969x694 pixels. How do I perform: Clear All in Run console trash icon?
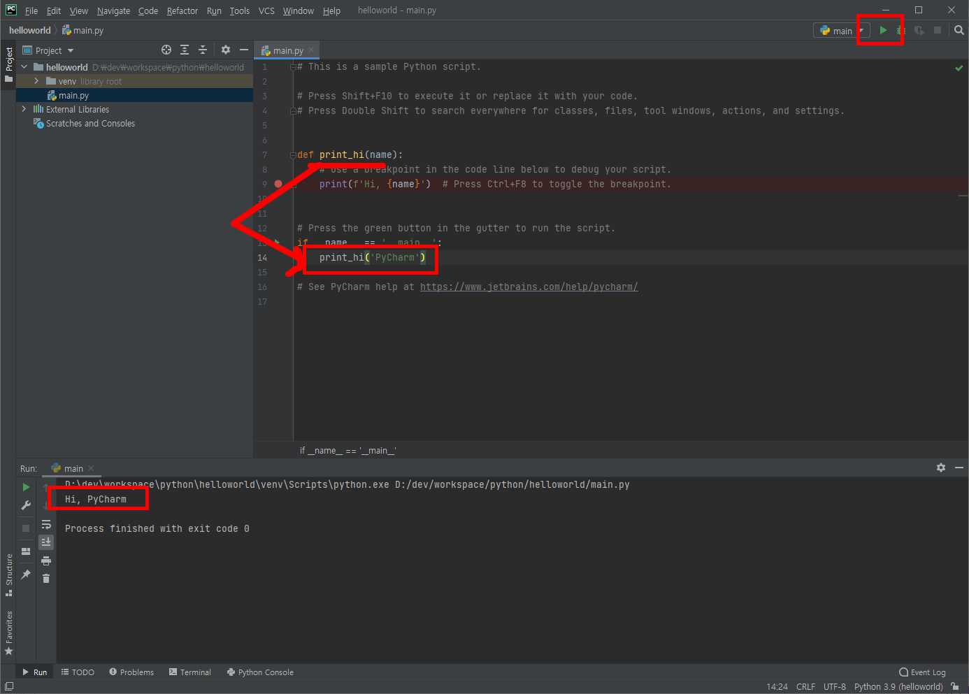point(46,578)
